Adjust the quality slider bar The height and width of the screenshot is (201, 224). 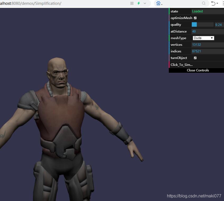tap(203, 25)
